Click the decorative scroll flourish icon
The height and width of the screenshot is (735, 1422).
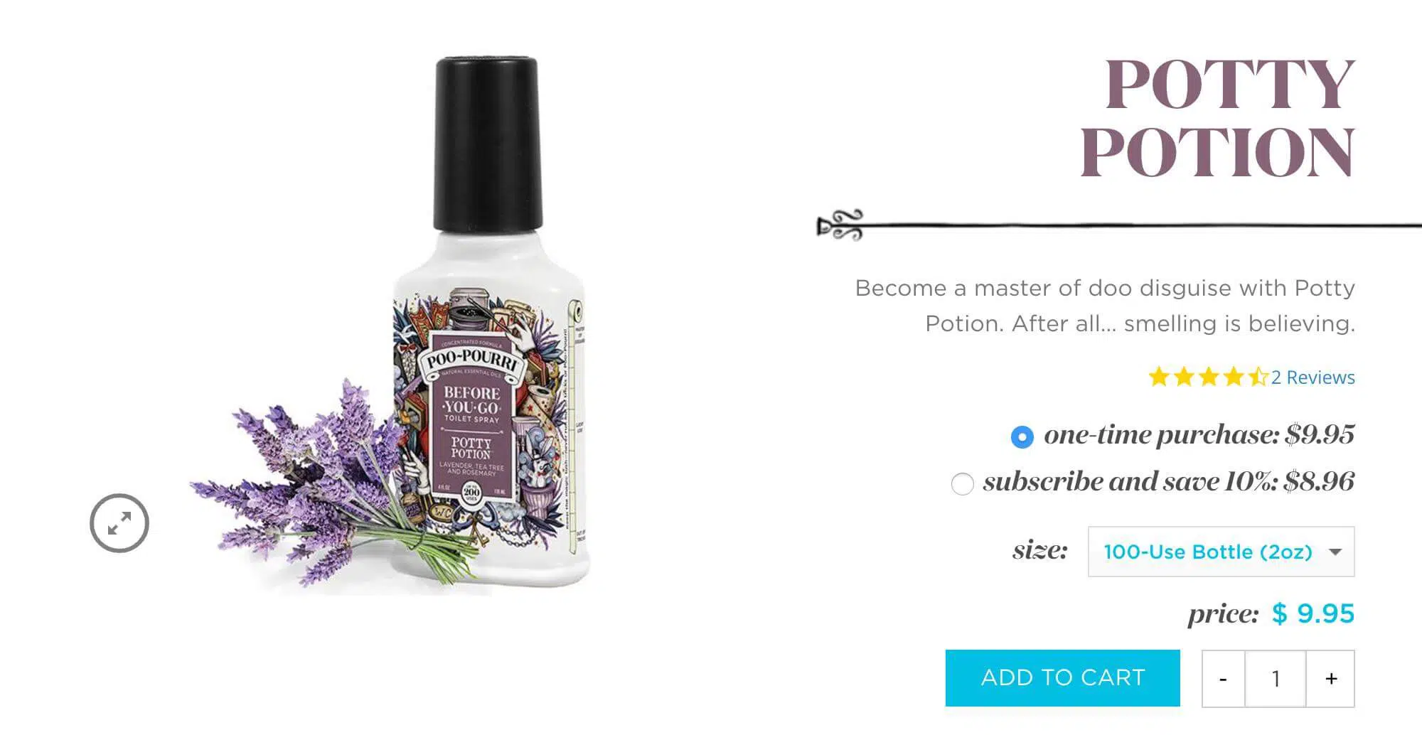[x=840, y=225]
